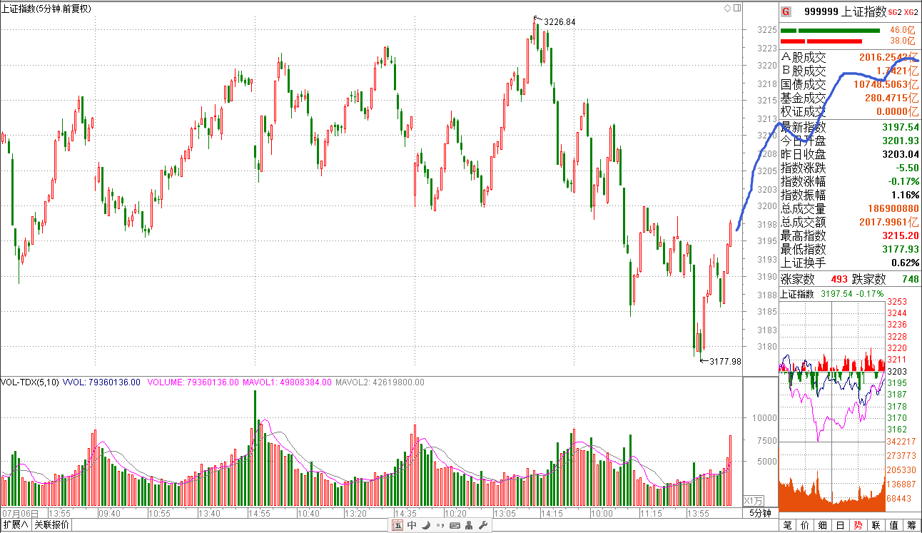Image resolution: width=922 pixels, height=533 pixels.
Task: Click the IME wrench settings icon
Action: tap(482, 526)
